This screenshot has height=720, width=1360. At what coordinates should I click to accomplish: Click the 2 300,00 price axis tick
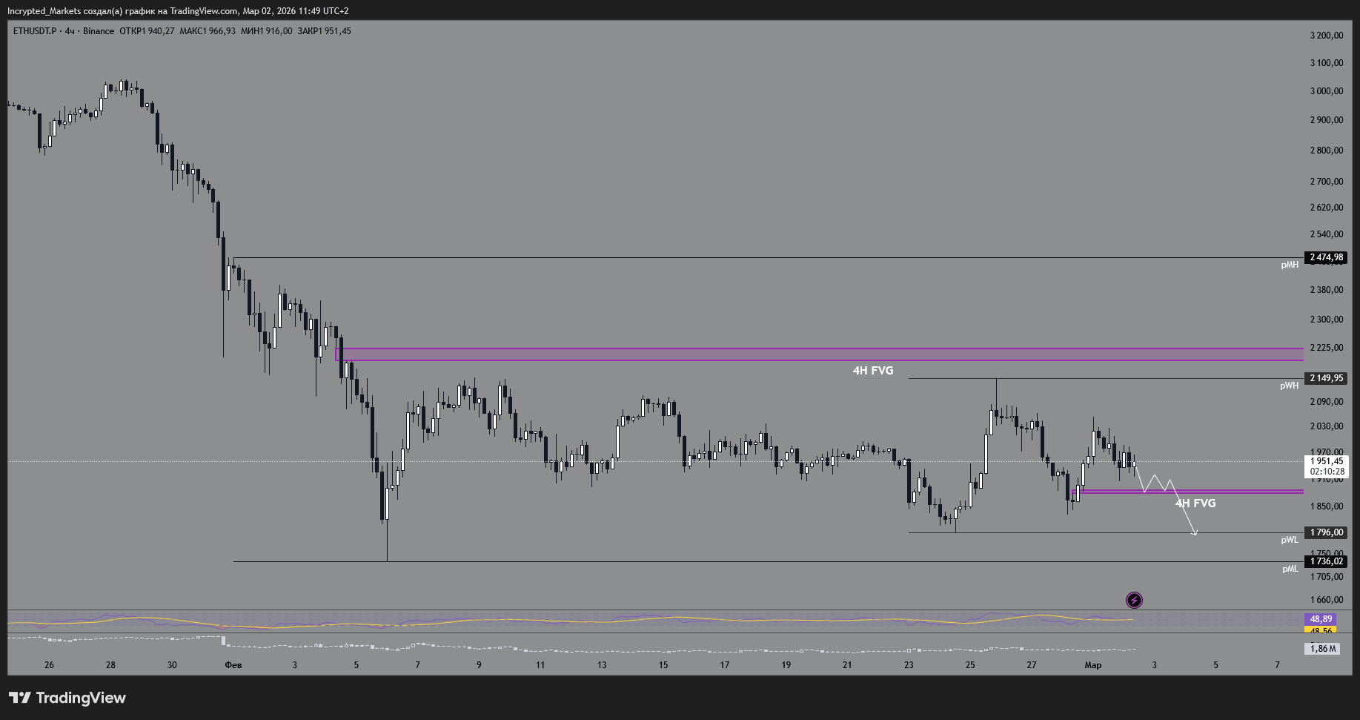(1327, 320)
